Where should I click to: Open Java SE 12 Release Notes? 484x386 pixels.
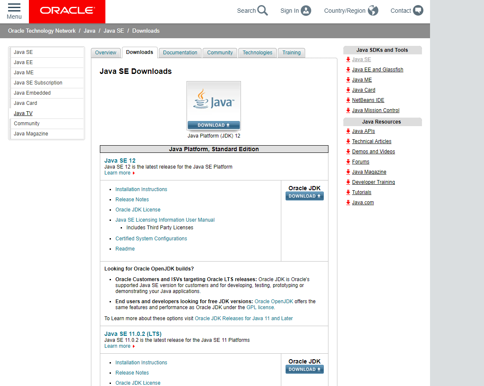(132, 200)
